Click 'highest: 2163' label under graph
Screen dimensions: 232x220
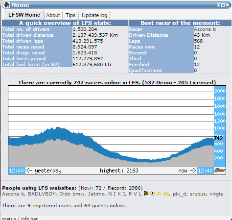point(119,171)
